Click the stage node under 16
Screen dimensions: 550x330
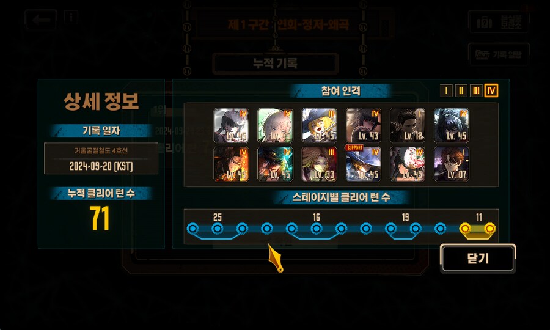point(317,229)
